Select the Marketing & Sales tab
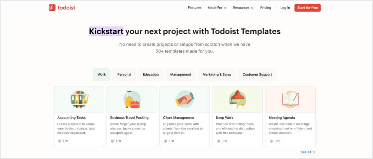 pos(217,74)
